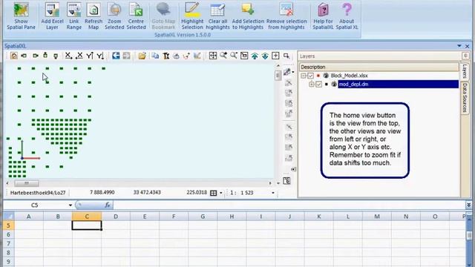Click the zoom in magnifier icon
This screenshot has height=267, width=475.
pos(223,56)
